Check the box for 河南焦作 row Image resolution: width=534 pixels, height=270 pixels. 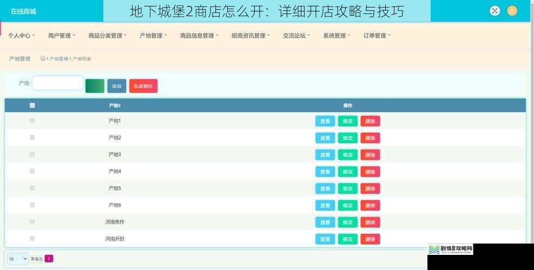pyautogui.click(x=32, y=222)
